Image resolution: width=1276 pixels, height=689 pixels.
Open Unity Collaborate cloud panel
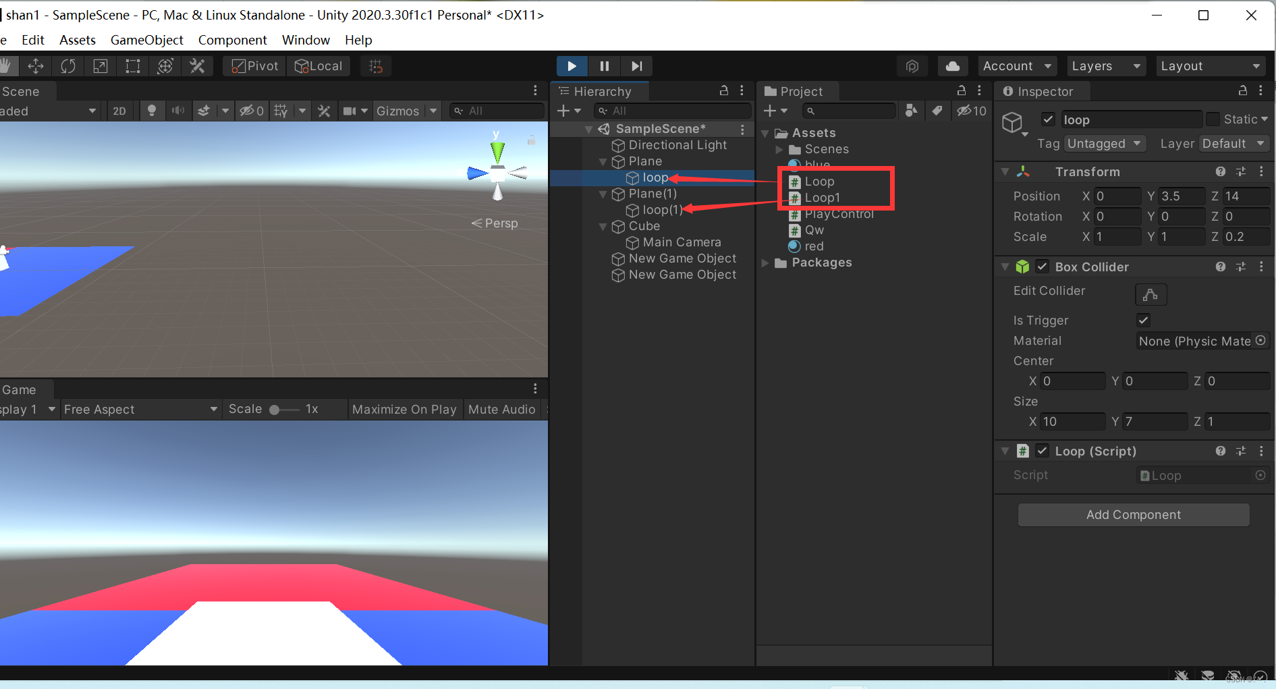952,65
